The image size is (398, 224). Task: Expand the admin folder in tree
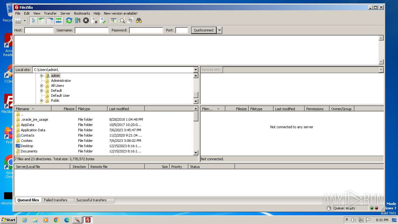click(x=41, y=76)
